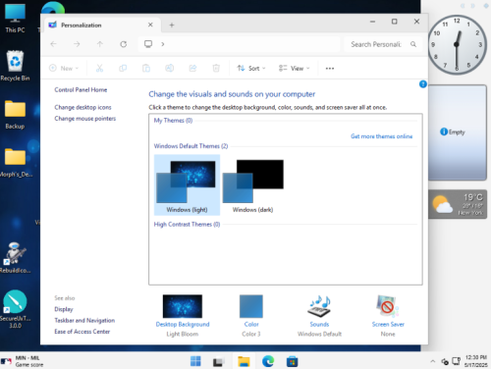Show hidden tray icons chevron

point(433,361)
